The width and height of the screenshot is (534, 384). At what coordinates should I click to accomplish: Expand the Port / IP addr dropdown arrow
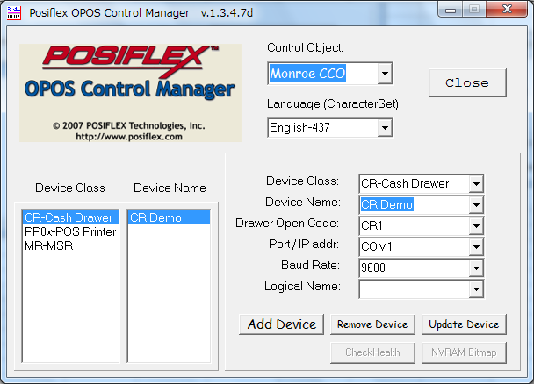coord(476,247)
